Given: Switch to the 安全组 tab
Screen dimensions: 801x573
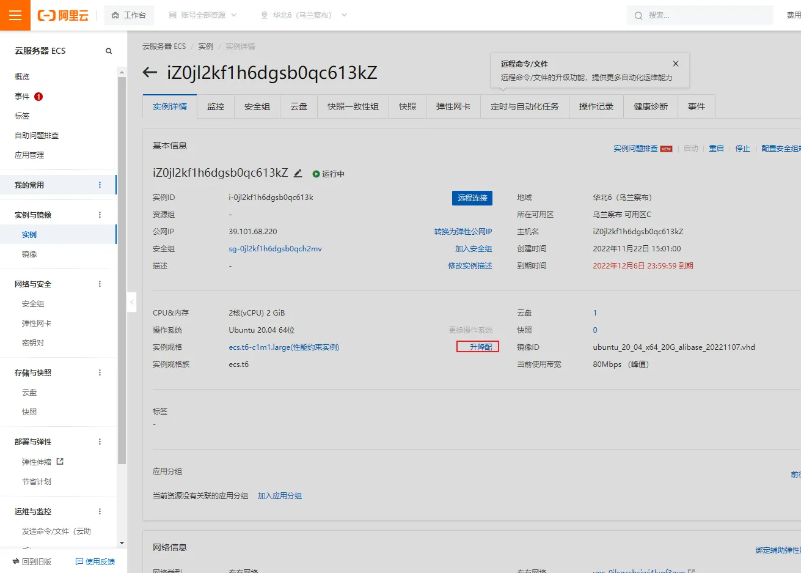Looking at the screenshot, I should tap(257, 106).
